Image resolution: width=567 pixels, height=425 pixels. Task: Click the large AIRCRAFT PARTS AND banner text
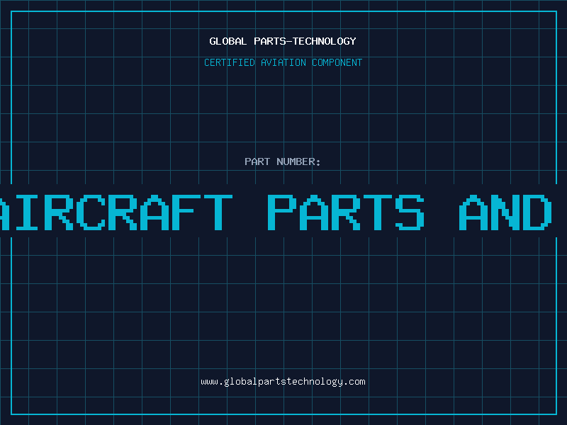276,212
